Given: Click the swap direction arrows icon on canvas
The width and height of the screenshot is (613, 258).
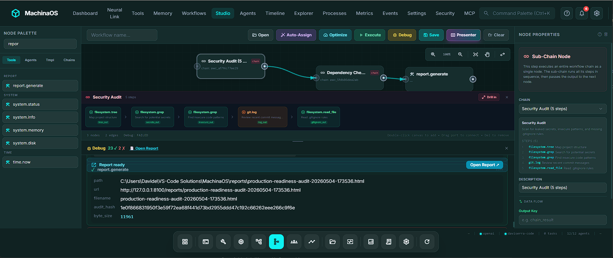Looking at the screenshot, I should [x=502, y=54].
